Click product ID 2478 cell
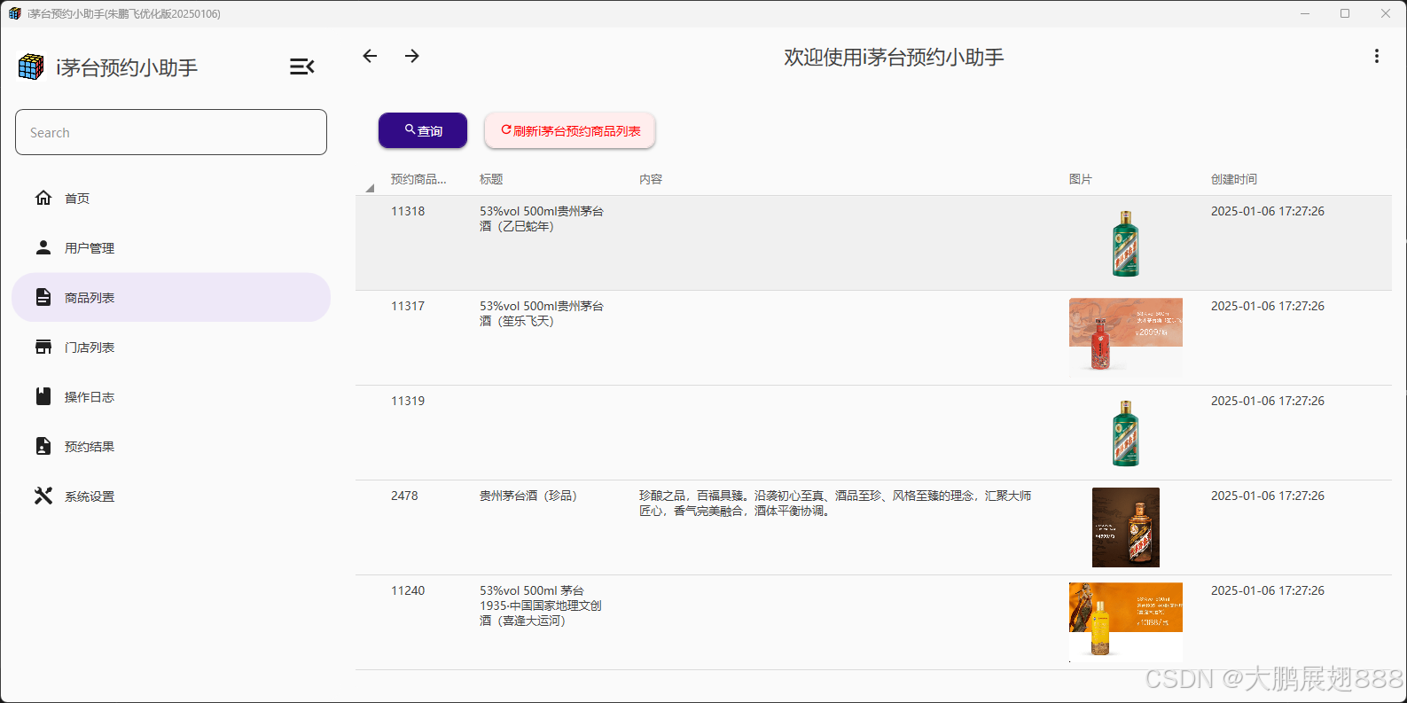The image size is (1407, 703). (404, 496)
